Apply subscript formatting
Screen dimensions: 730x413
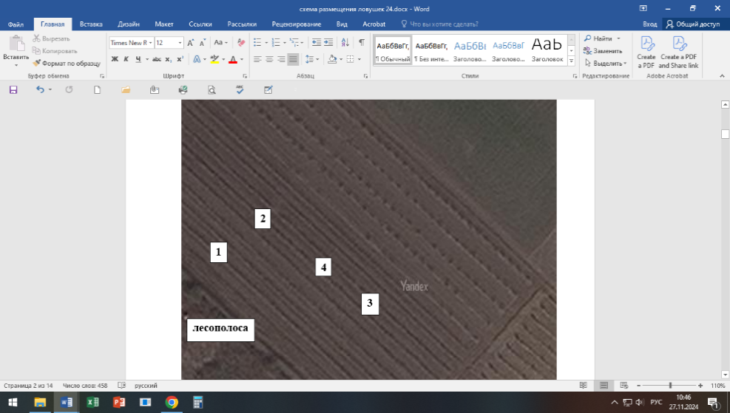pyautogui.click(x=169, y=59)
